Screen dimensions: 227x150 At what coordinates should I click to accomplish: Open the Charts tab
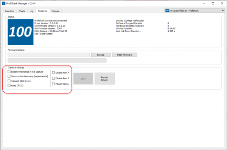click(22, 11)
